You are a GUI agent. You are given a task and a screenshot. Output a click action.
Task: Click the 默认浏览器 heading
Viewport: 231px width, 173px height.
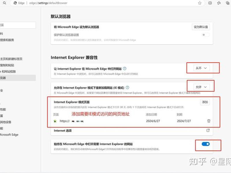tap(61, 16)
